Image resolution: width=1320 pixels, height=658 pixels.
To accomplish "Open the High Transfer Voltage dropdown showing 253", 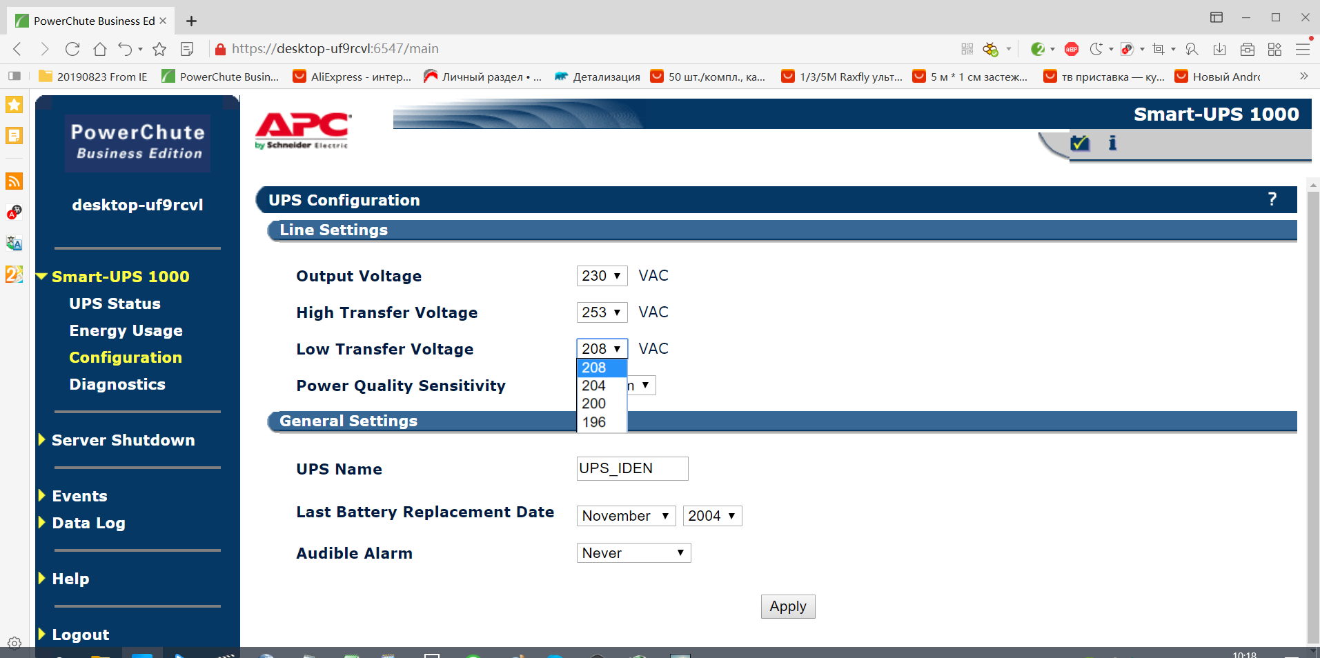I will (x=602, y=312).
